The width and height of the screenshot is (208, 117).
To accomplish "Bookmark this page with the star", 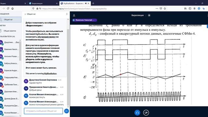I will click(x=165, y=8).
